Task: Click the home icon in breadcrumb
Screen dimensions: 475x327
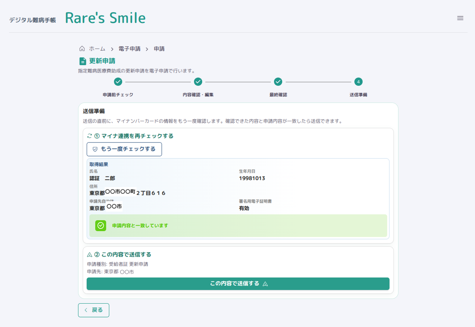Action: (82, 49)
